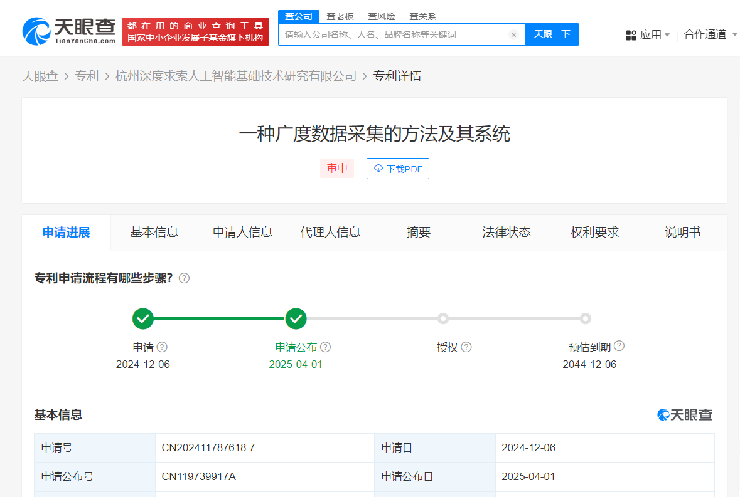Viewport: 740px width, 497px height.
Task: Click the 下载PDF button
Action: tap(398, 169)
